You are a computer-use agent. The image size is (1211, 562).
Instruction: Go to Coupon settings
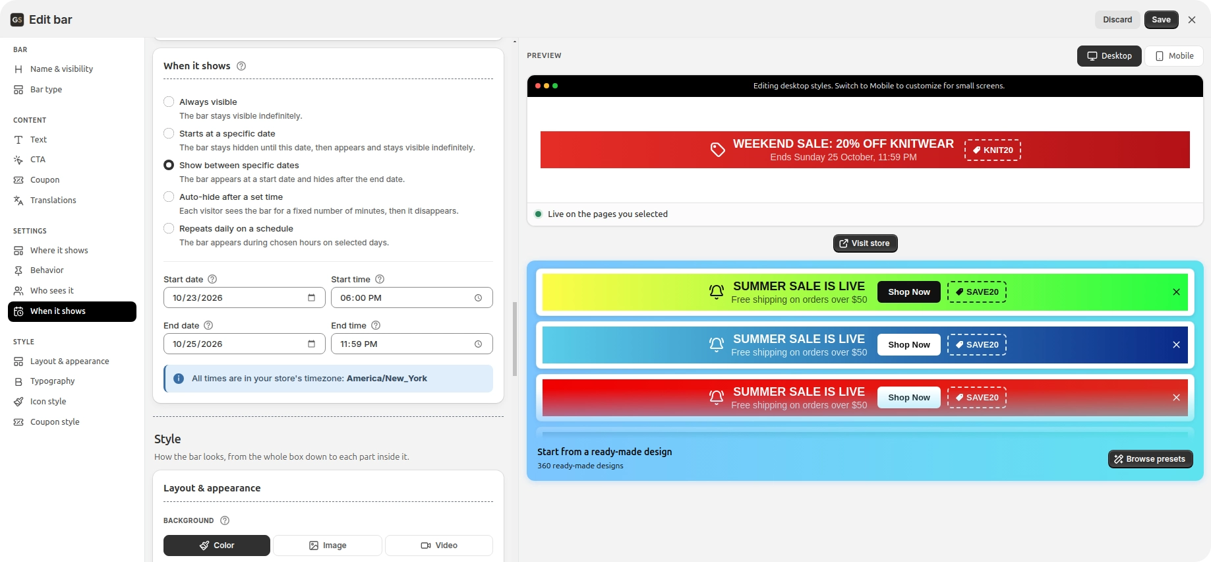pos(72,180)
